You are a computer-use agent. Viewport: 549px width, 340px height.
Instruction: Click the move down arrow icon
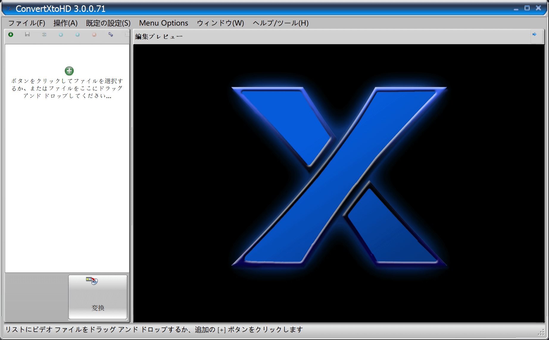click(61, 34)
